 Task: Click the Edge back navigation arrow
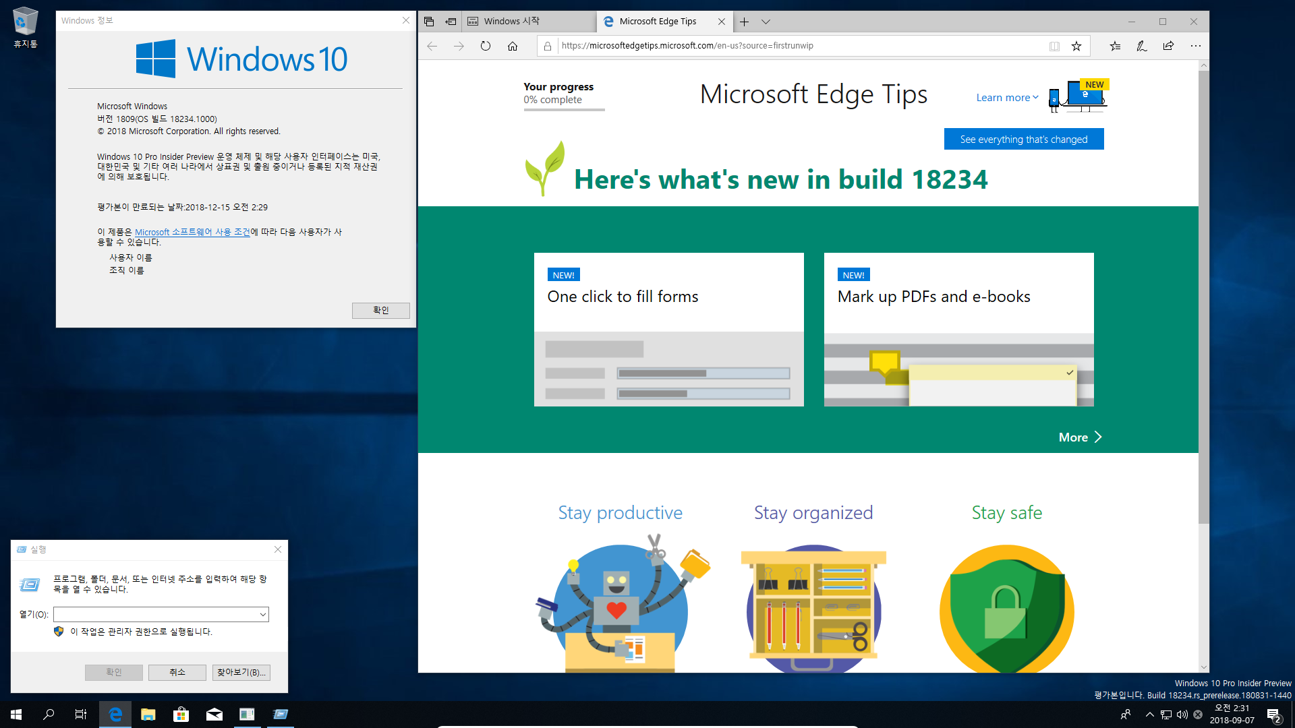[x=432, y=46]
